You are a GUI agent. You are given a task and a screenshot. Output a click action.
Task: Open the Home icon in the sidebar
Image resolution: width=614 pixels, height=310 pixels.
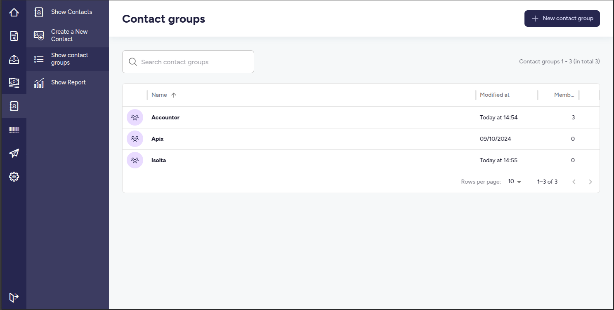tap(14, 12)
